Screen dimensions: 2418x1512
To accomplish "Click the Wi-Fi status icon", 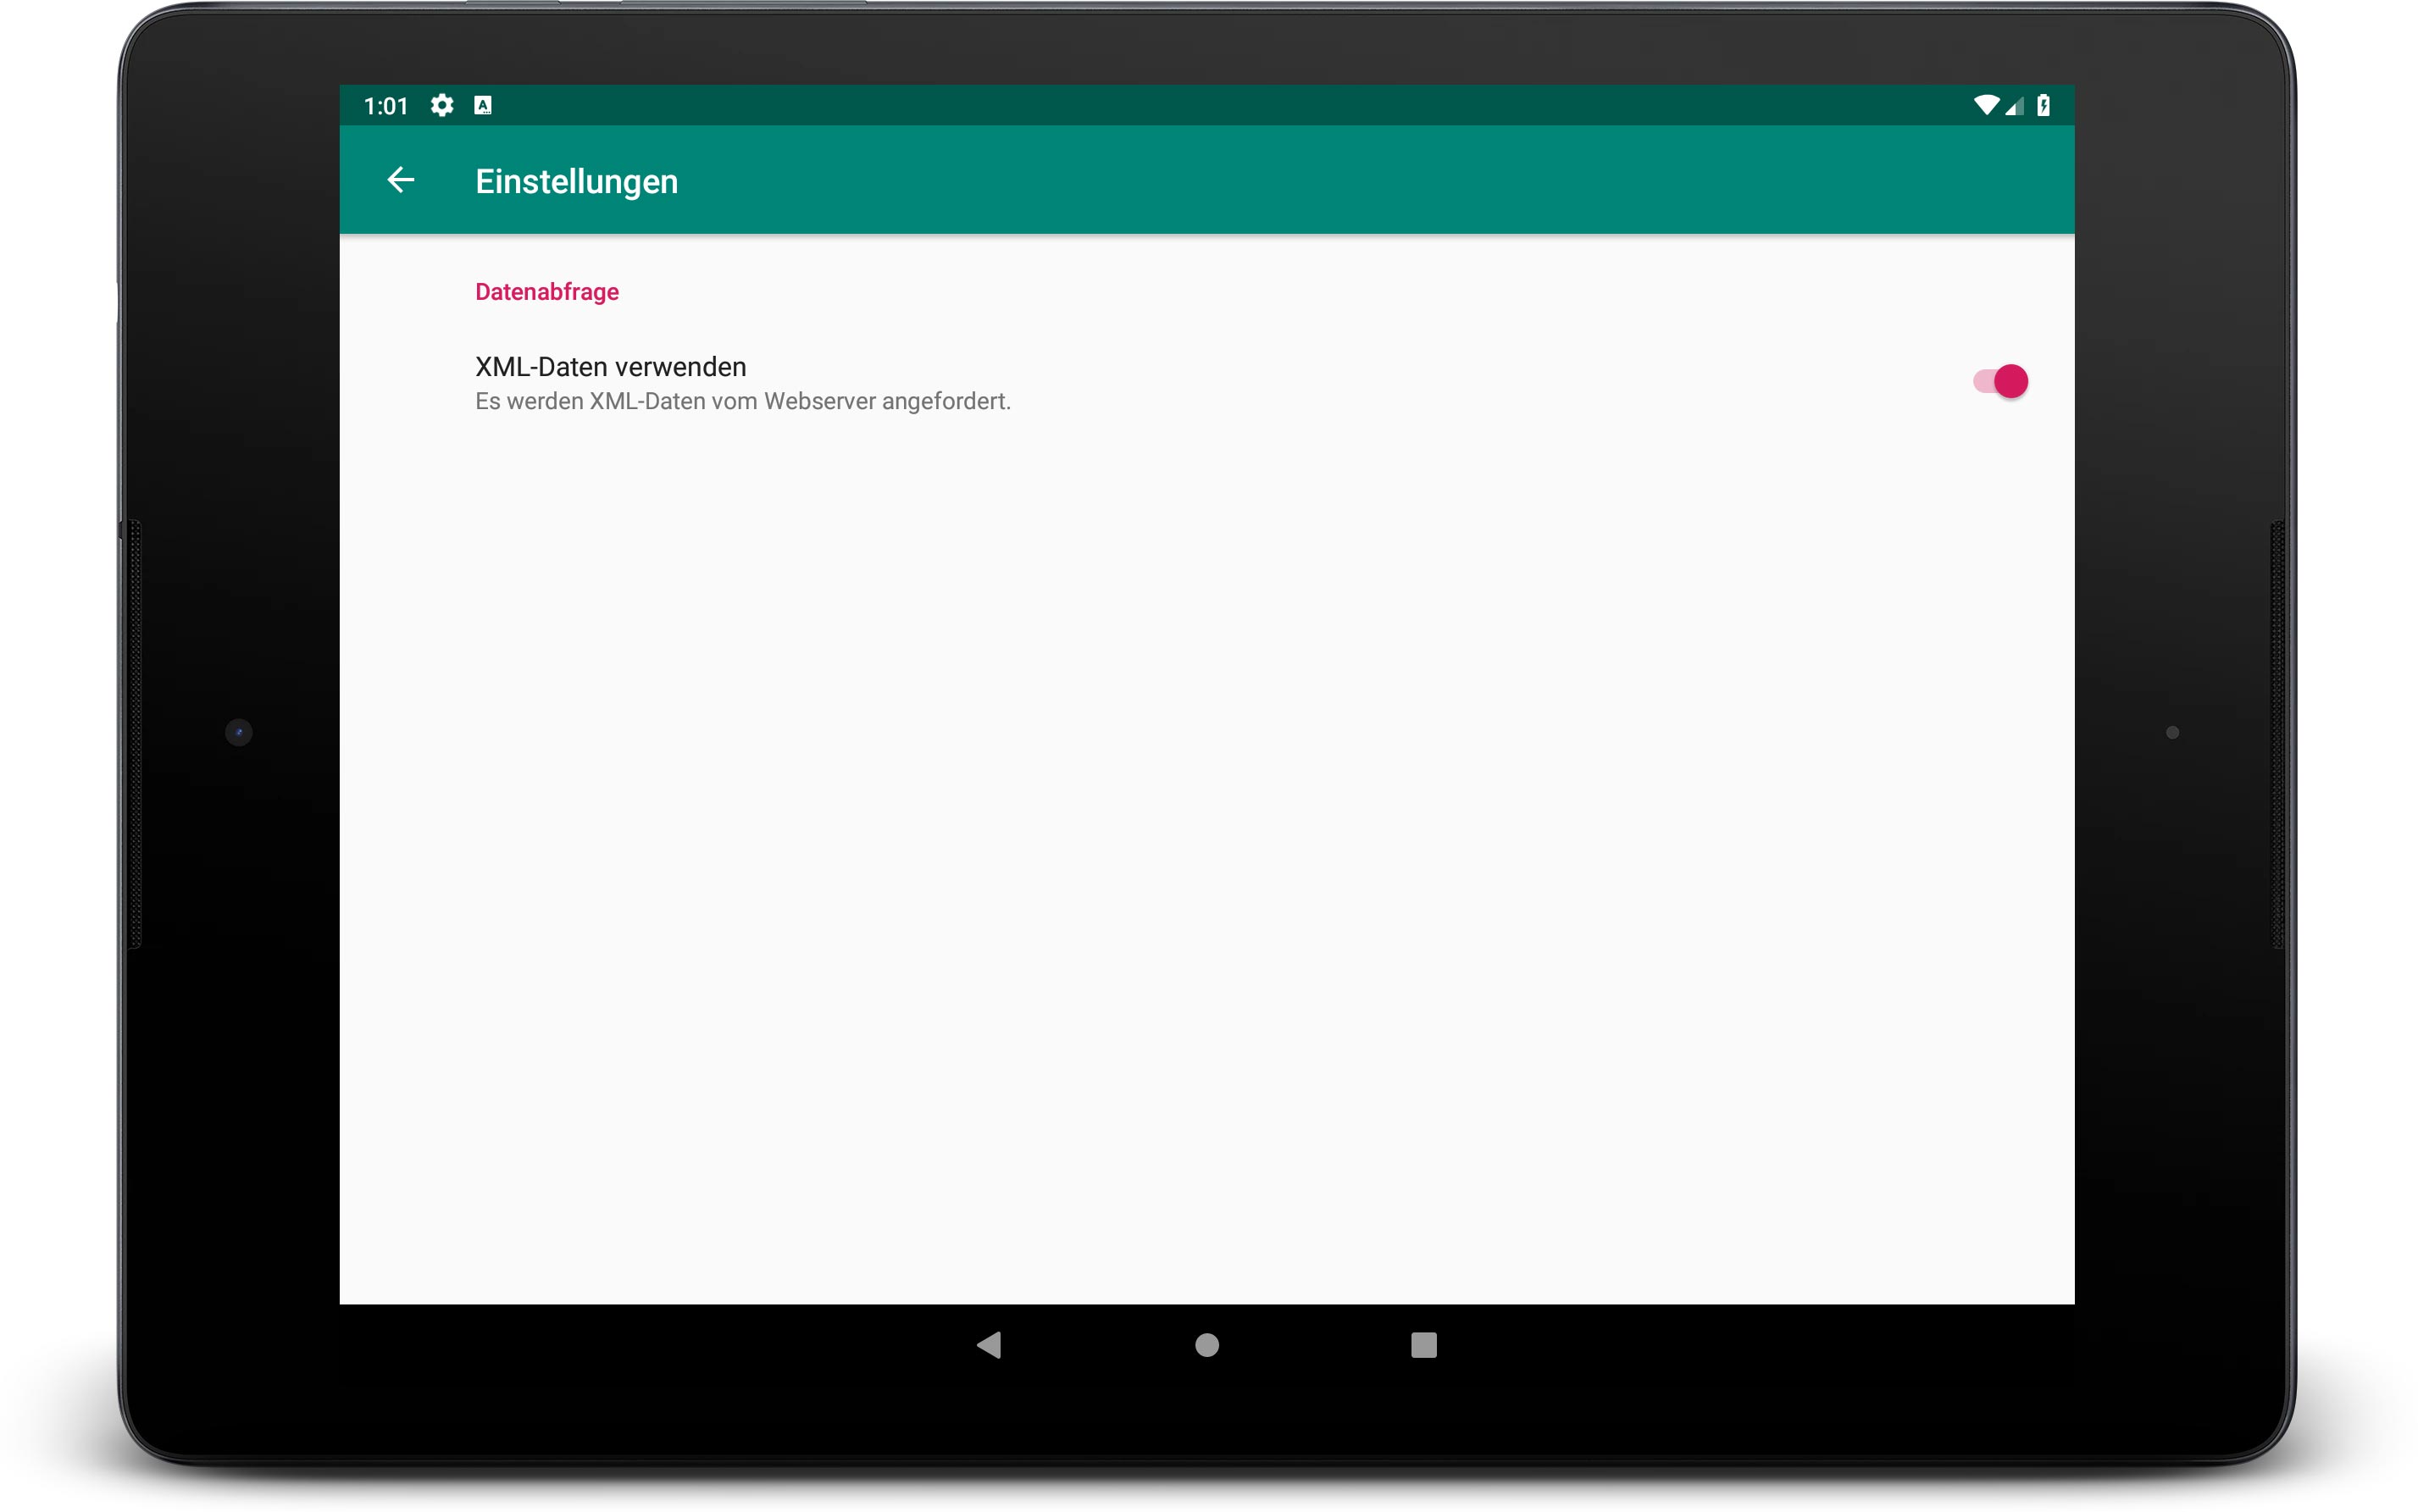I will click(1986, 105).
